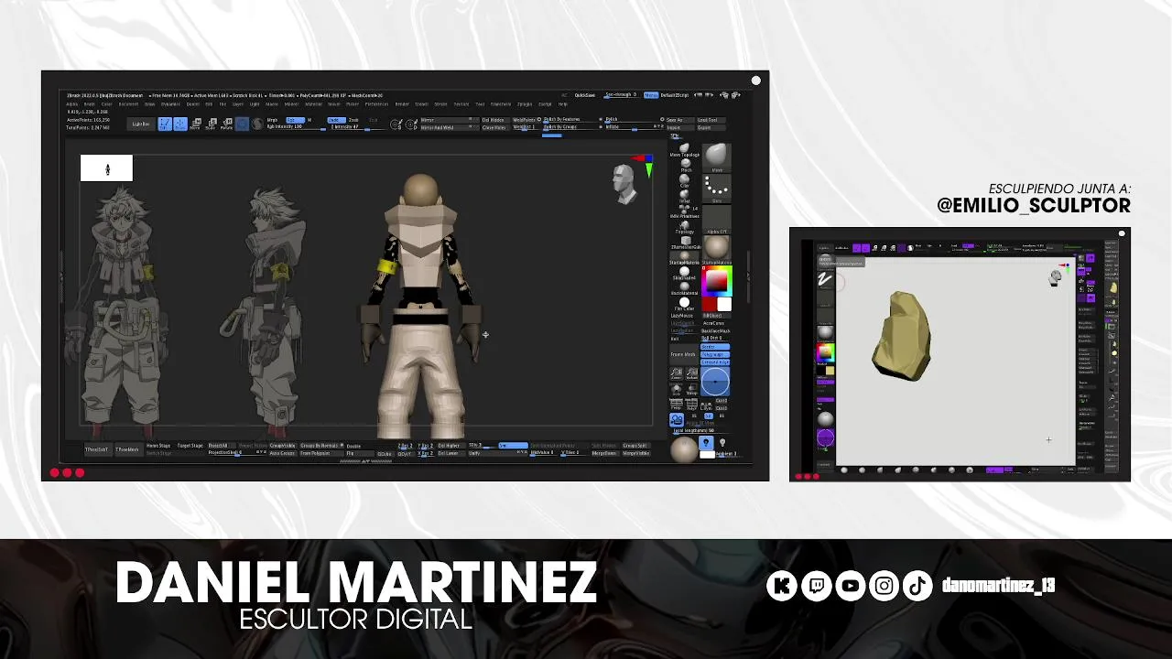Click the MergeDown button

pos(604,453)
